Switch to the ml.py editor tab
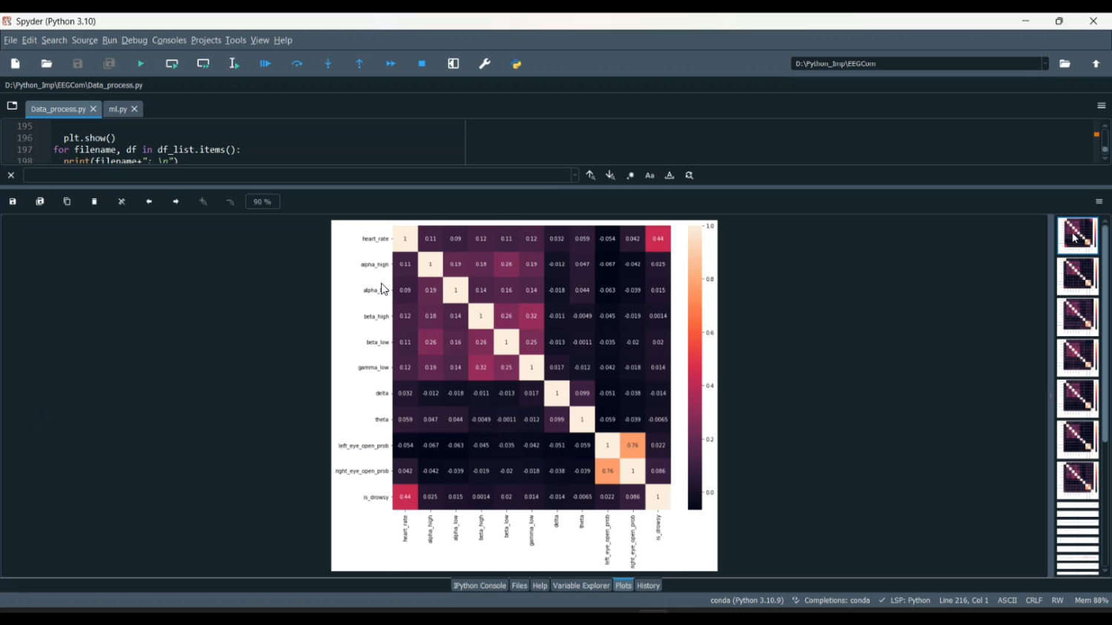 click(117, 109)
